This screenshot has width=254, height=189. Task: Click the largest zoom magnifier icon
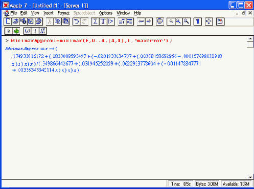tap(187, 21)
